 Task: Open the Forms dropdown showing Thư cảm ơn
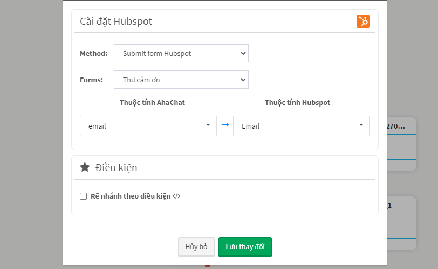pyautogui.click(x=181, y=80)
